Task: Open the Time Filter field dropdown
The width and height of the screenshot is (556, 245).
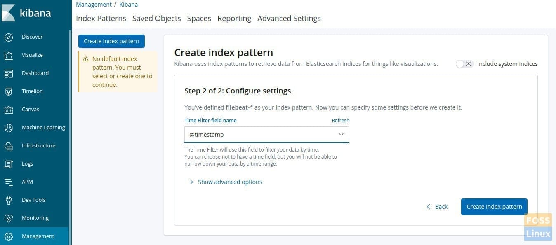Action: click(x=267, y=135)
